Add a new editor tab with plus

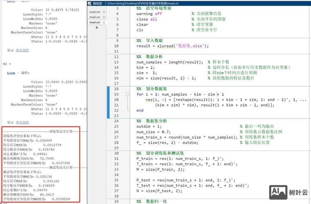point(97,28)
